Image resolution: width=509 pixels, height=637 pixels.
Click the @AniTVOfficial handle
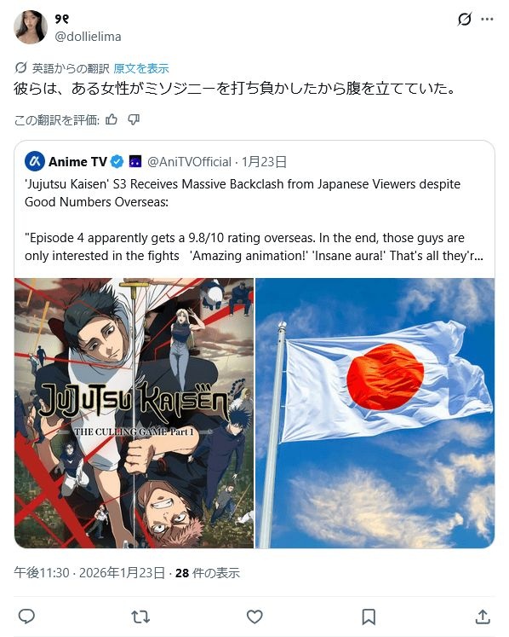point(190,162)
